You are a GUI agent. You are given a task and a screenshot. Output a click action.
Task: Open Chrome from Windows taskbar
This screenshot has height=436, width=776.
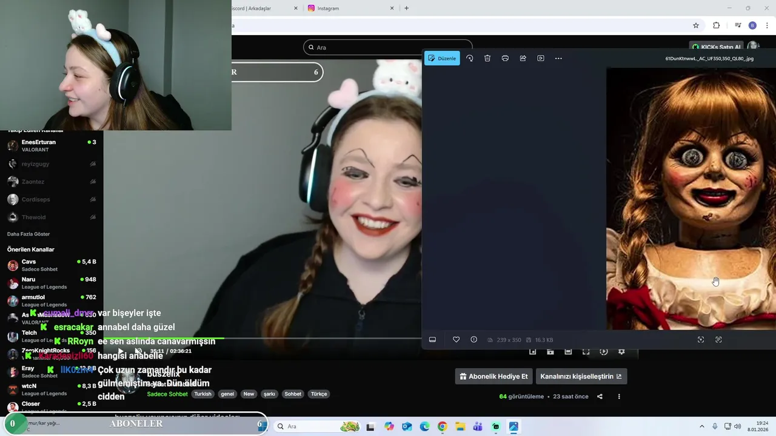442,426
